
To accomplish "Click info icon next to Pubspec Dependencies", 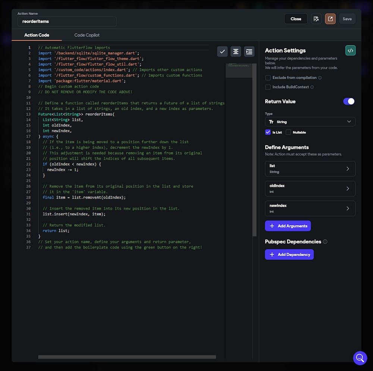I will point(325,242).
